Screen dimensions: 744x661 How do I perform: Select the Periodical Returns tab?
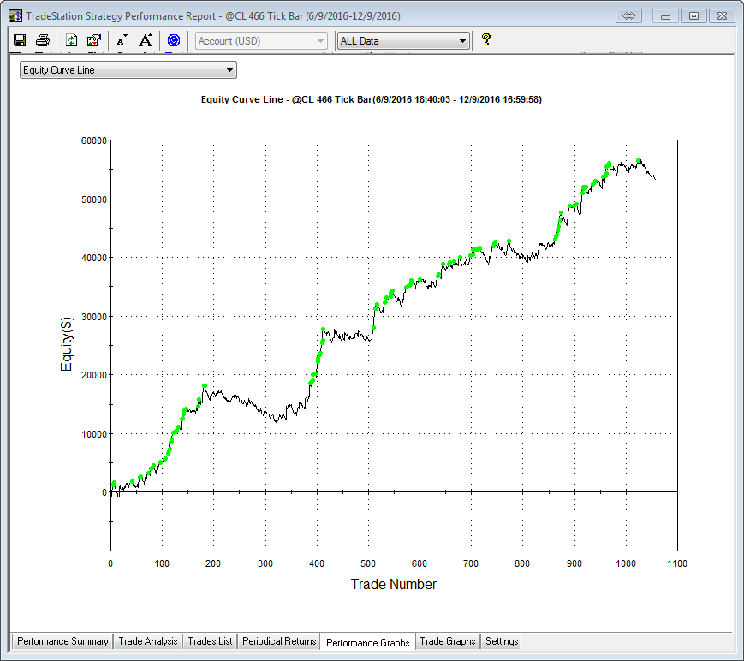(x=279, y=641)
